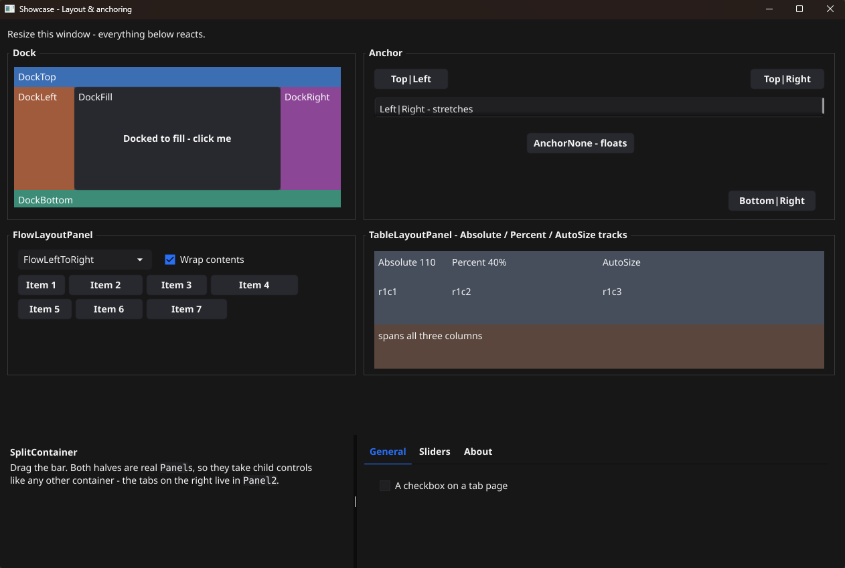
Task: Click the Dock group title
Action: (x=25, y=53)
